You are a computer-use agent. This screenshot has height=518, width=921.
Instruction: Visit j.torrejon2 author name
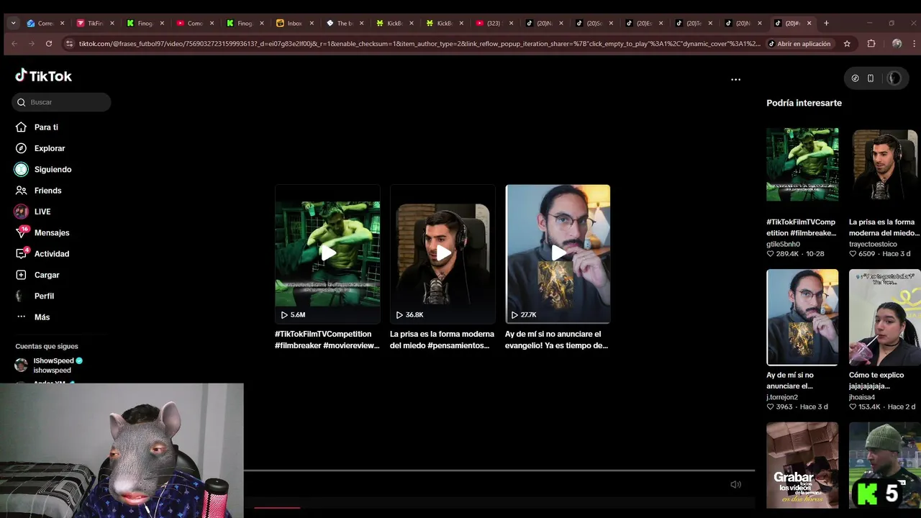[782, 397]
